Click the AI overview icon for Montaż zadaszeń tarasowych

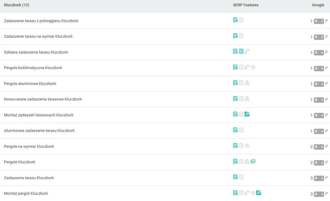(x=247, y=114)
